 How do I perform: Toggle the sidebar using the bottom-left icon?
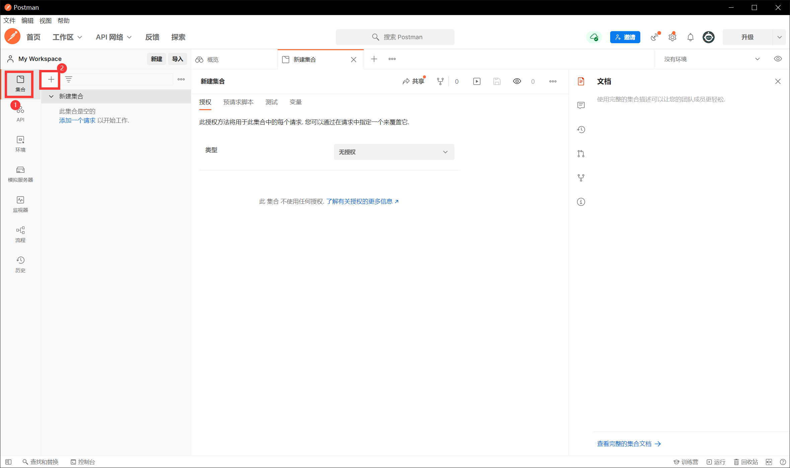pos(8,462)
